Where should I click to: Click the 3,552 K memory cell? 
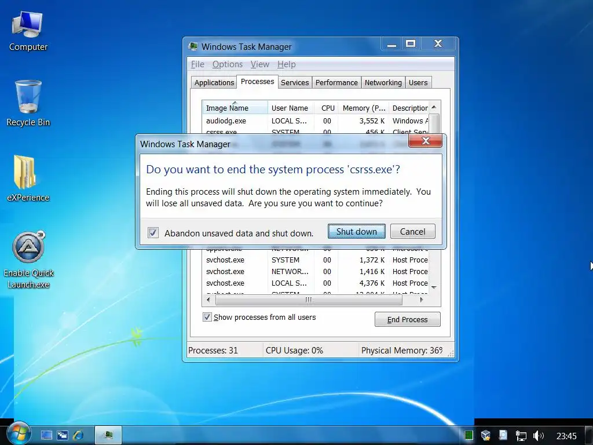tap(372, 121)
